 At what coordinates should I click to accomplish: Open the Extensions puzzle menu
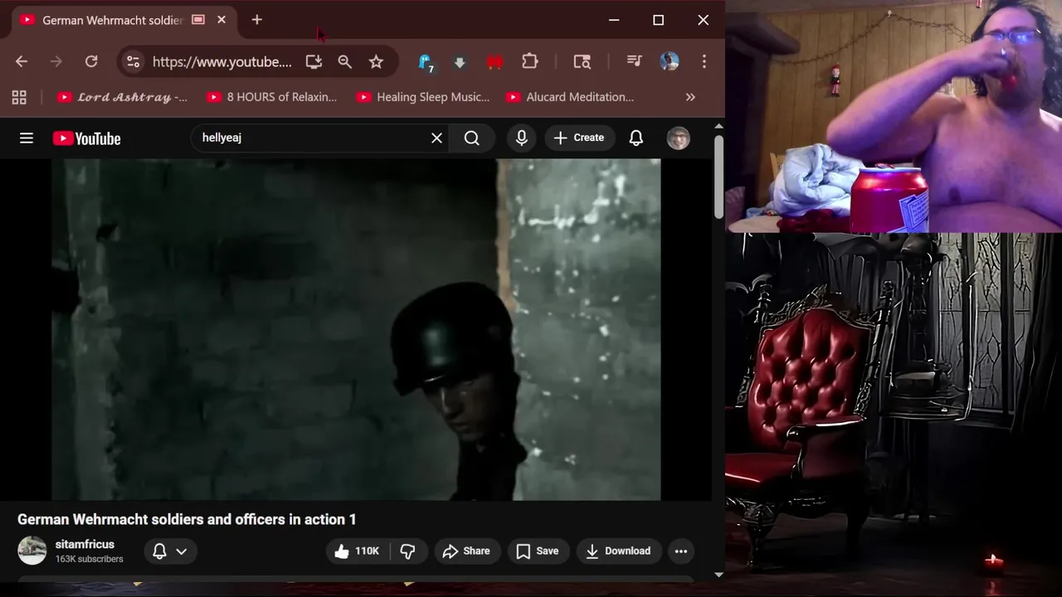point(529,61)
